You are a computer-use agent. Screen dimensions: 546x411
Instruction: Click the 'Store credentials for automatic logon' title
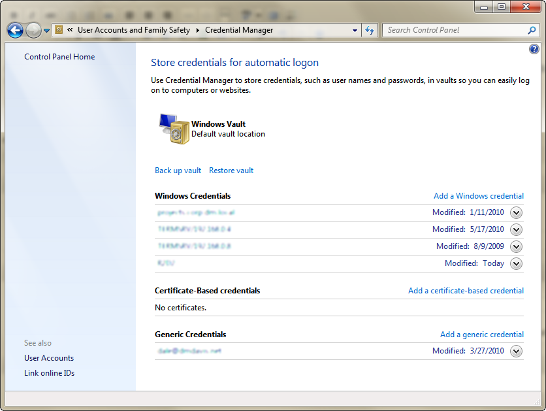tap(234, 63)
